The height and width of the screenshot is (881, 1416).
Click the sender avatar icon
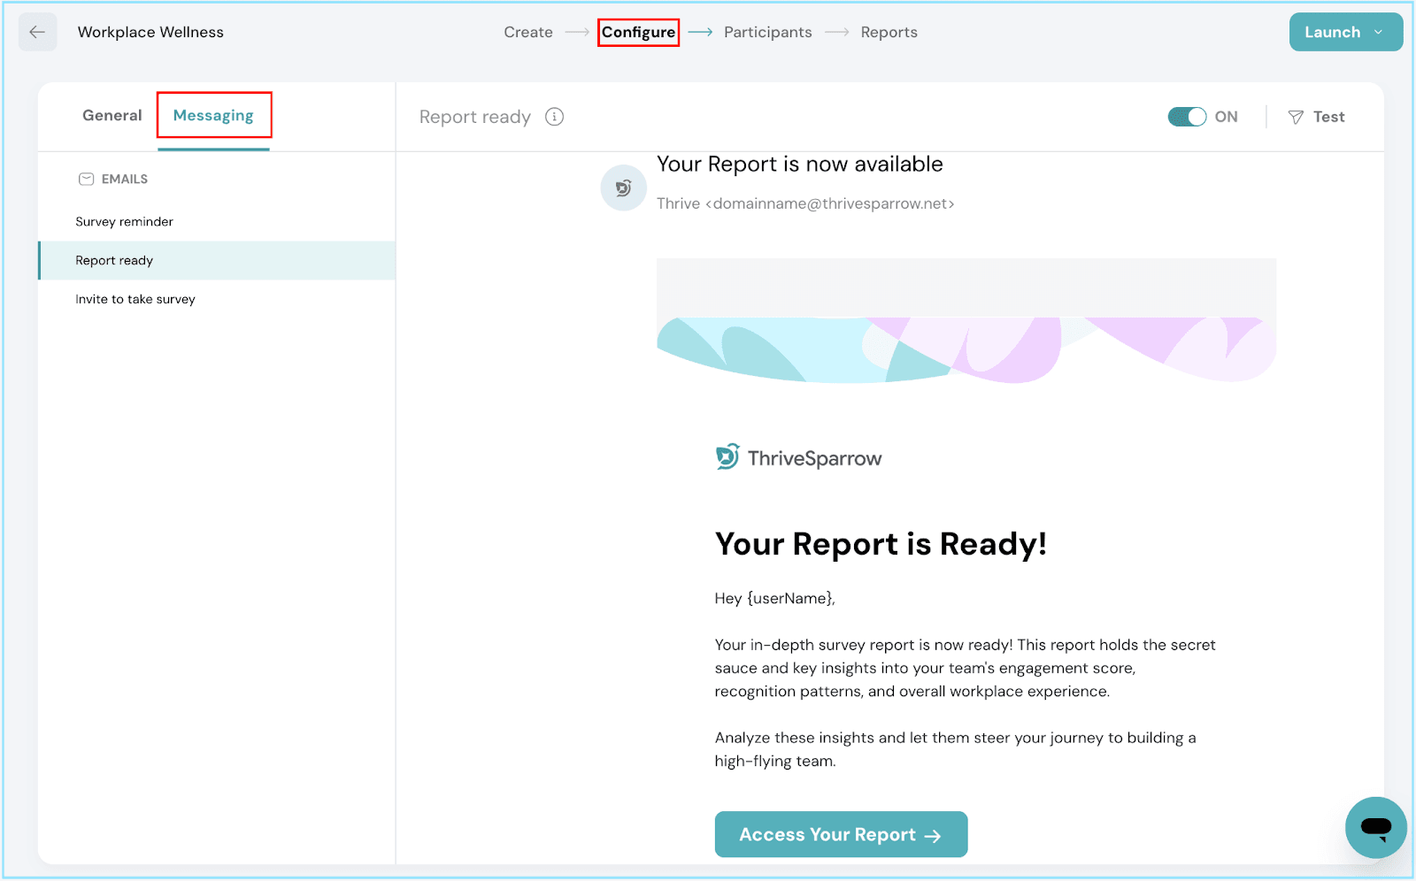623,188
